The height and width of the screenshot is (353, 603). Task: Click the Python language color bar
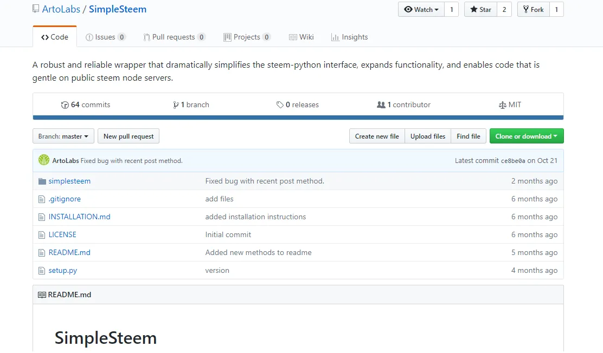click(x=298, y=117)
